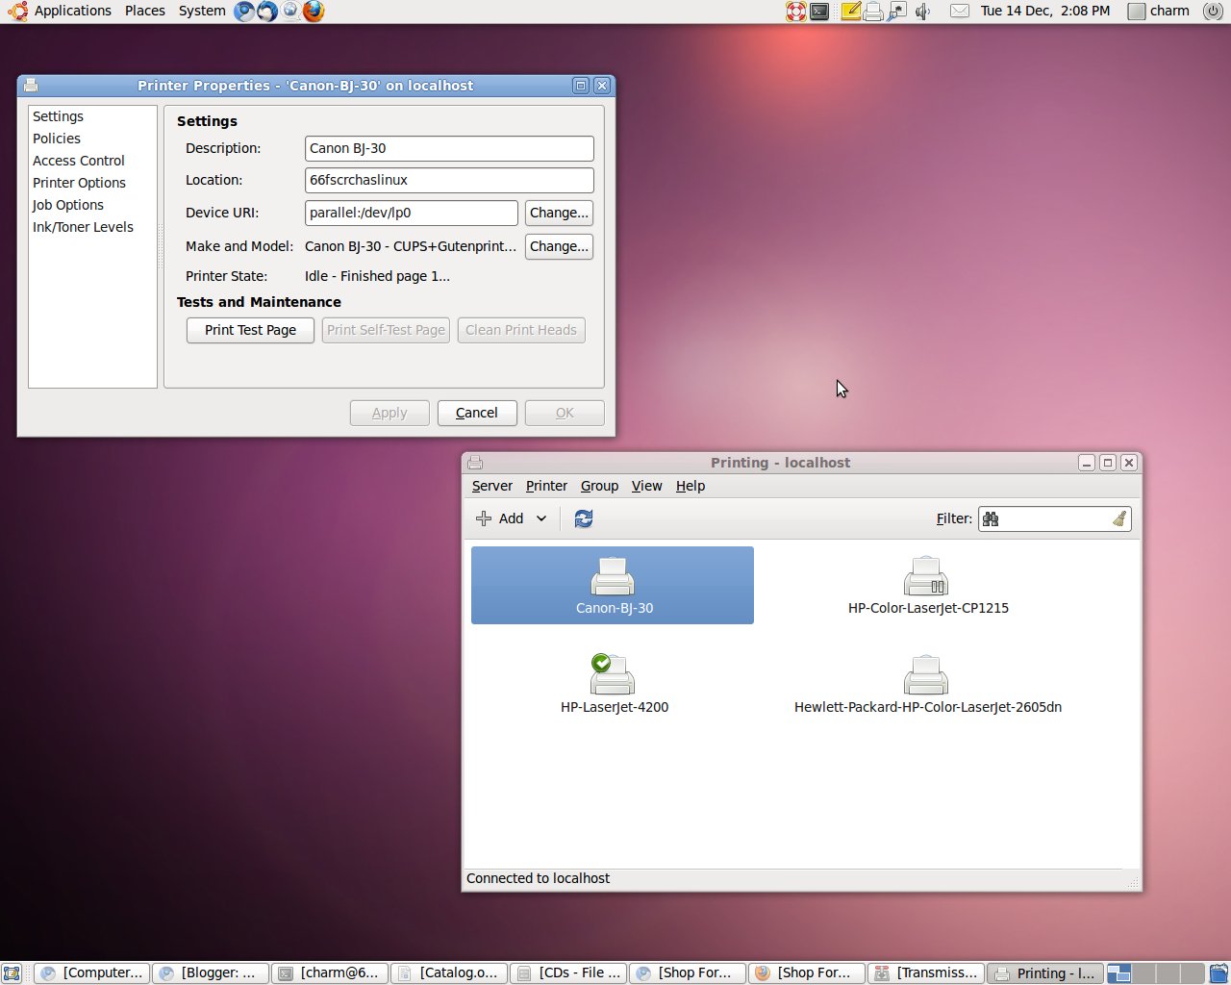Launch Firefox from the top panel

pyautogui.click(x=314, y=12)
